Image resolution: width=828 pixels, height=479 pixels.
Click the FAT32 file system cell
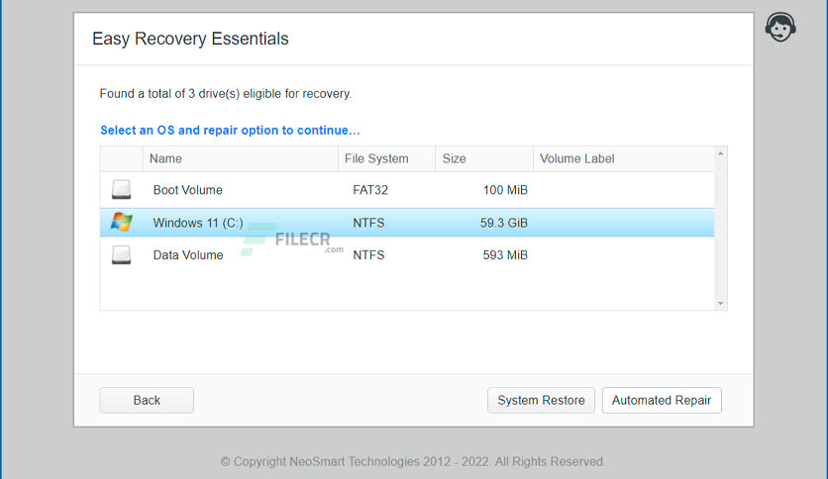(x=370, y=190)
